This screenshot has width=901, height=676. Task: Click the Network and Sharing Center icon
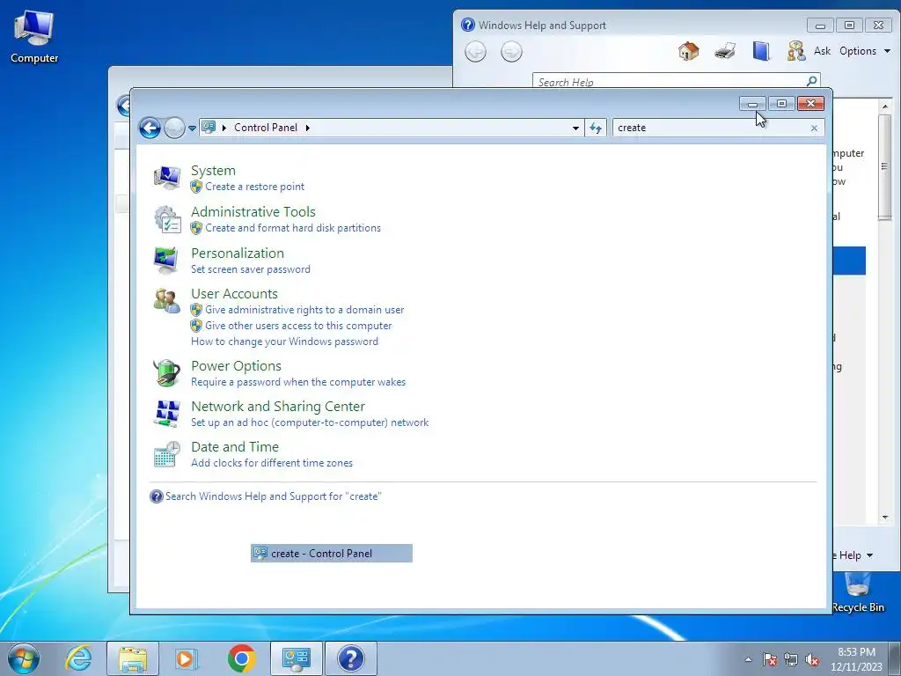tap(167, 414)
